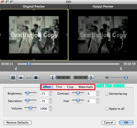Screen dimensions: 137x128
Task: Click the Restore Defaults button
Action: click(17, 123)
